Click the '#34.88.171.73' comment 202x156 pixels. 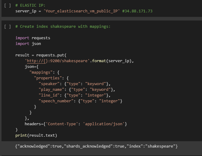tap(137, 11)
